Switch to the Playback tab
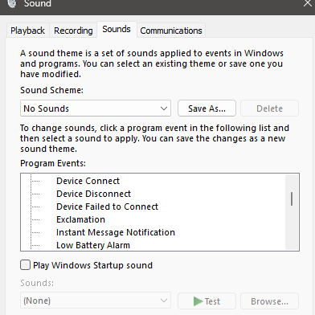Viewport: 315px width, 315px height. 27,31
